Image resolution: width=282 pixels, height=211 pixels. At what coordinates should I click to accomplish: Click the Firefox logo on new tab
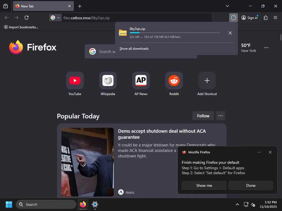[32, 47]
